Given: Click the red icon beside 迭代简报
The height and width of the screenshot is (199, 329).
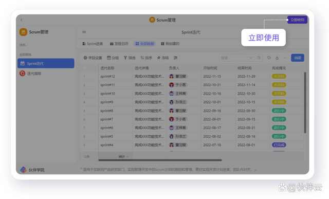Looking at the screenshot, I should [x=22, y=73].
